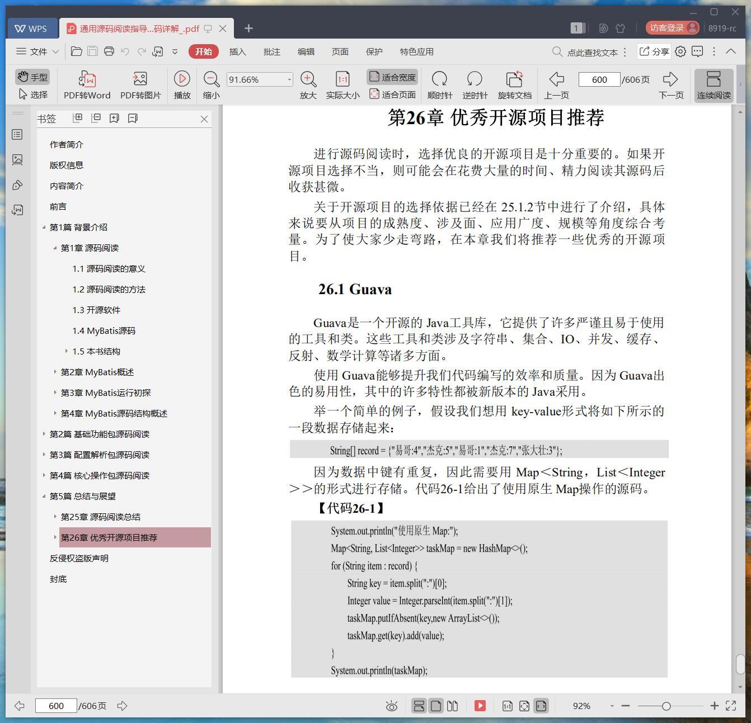Jump to bookmark 1.4 MyBatis源码
The width and height of the screenshot is (751, 723).
(x=104, y=330)
